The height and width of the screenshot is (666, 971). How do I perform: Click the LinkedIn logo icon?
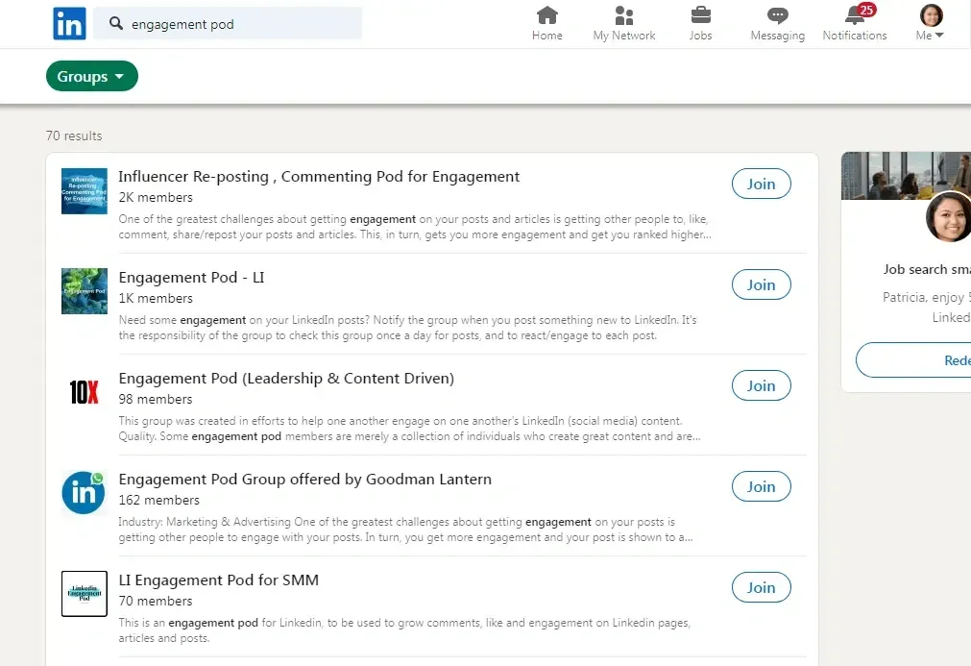pos(69,23)
